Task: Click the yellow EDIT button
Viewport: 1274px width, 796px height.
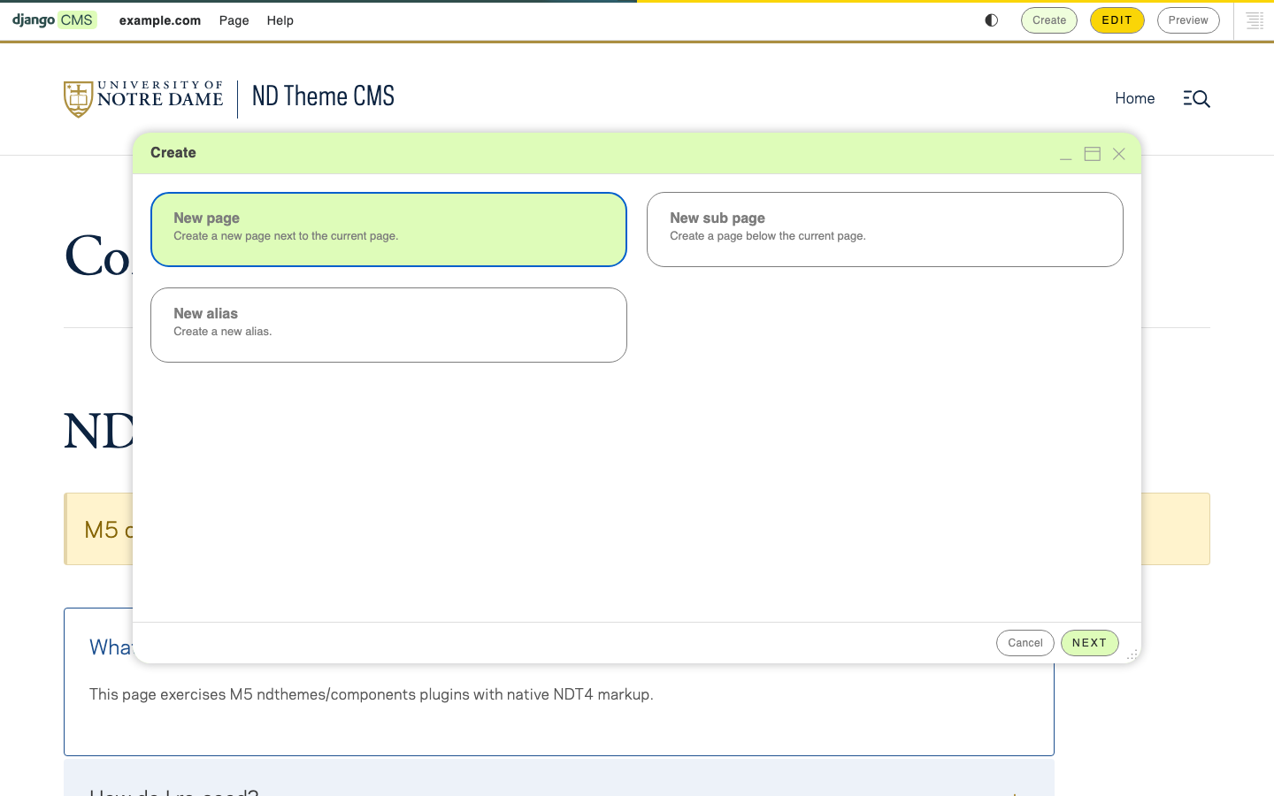Action: (x=1117, y=20)
